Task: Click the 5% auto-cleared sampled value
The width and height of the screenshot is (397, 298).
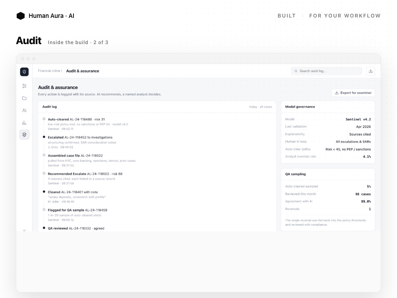Action: (369, 186)
